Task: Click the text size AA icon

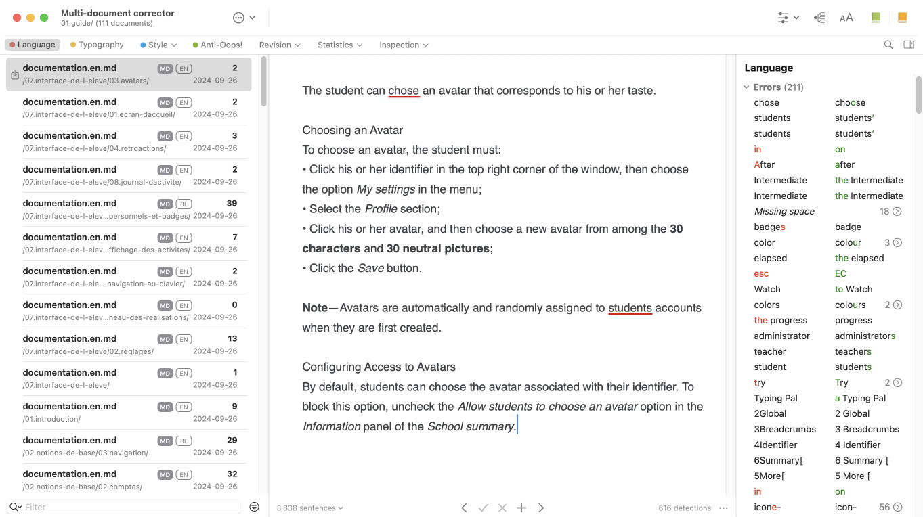Action: coord(846,18)
